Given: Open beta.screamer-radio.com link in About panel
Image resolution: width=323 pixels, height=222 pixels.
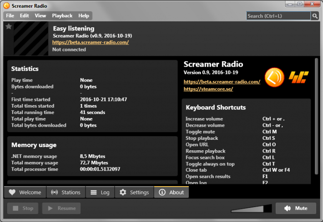Looking at the screenshot, I should 222,82.
